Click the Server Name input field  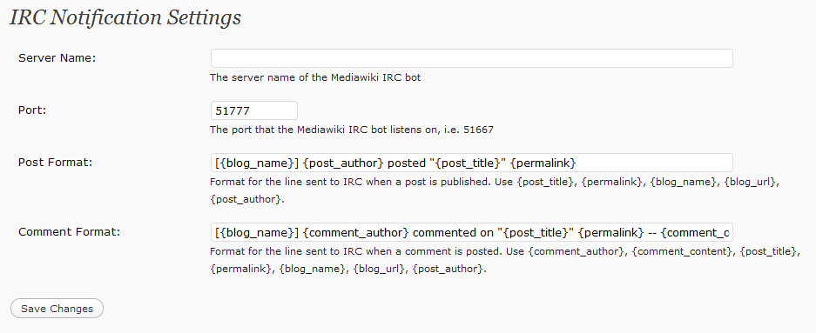[471, 58]
